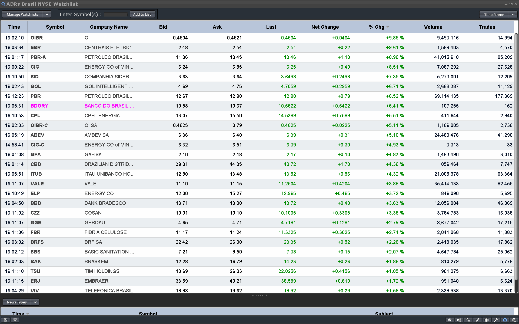Open Manage Watchlists dropdown arrow

(x=47, y=14)
